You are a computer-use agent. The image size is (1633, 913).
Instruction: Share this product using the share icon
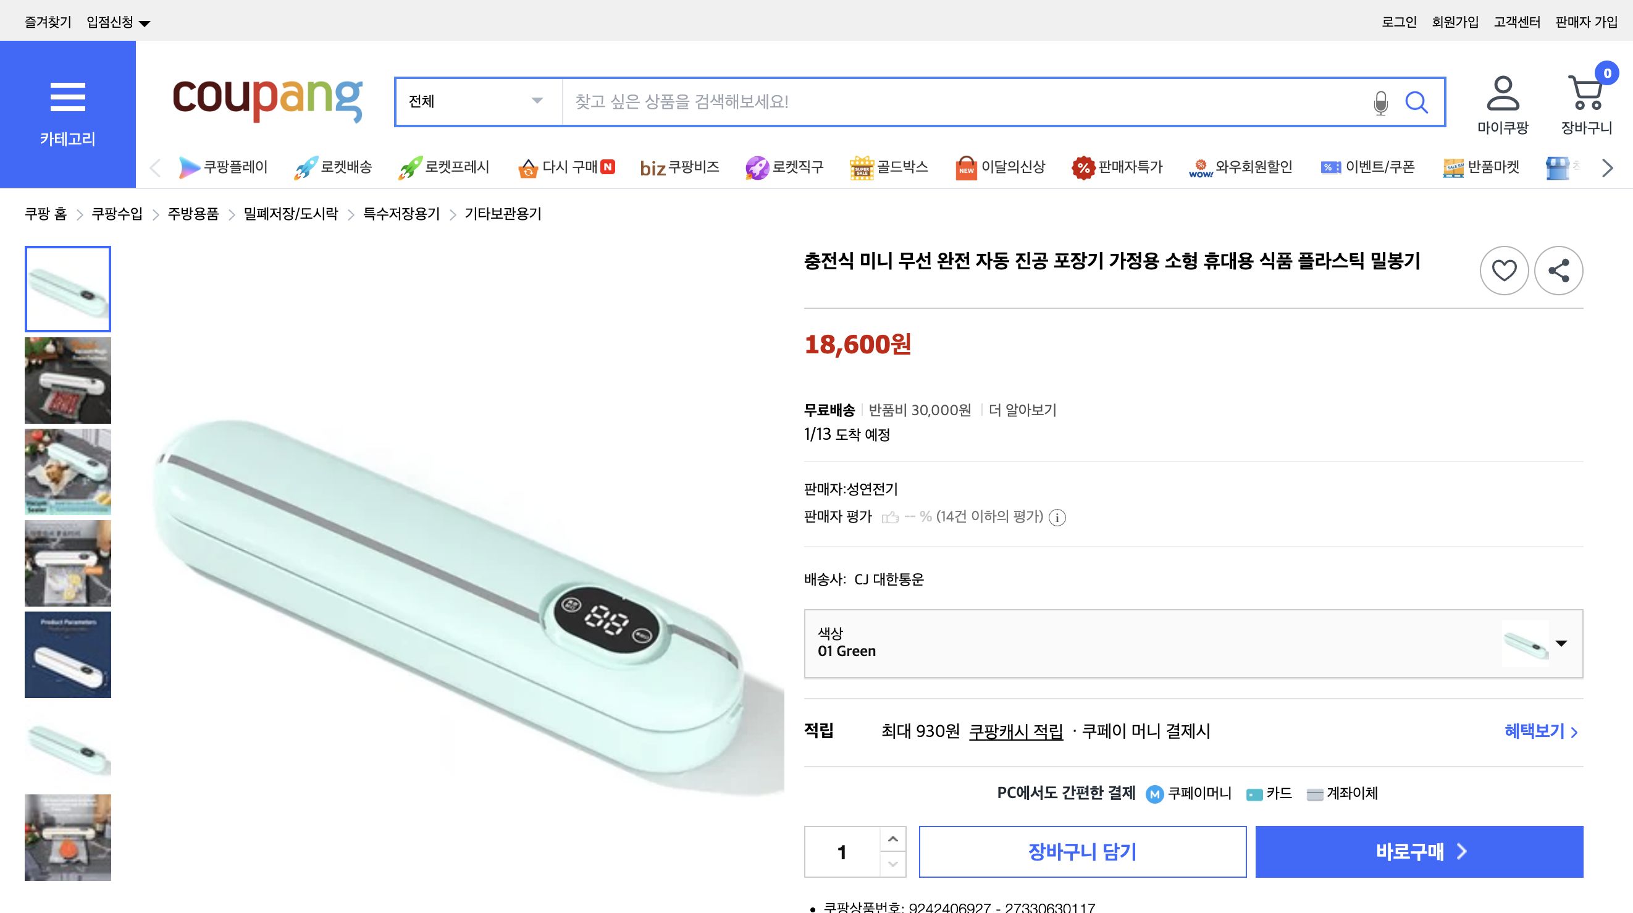tap(1559, 270)
